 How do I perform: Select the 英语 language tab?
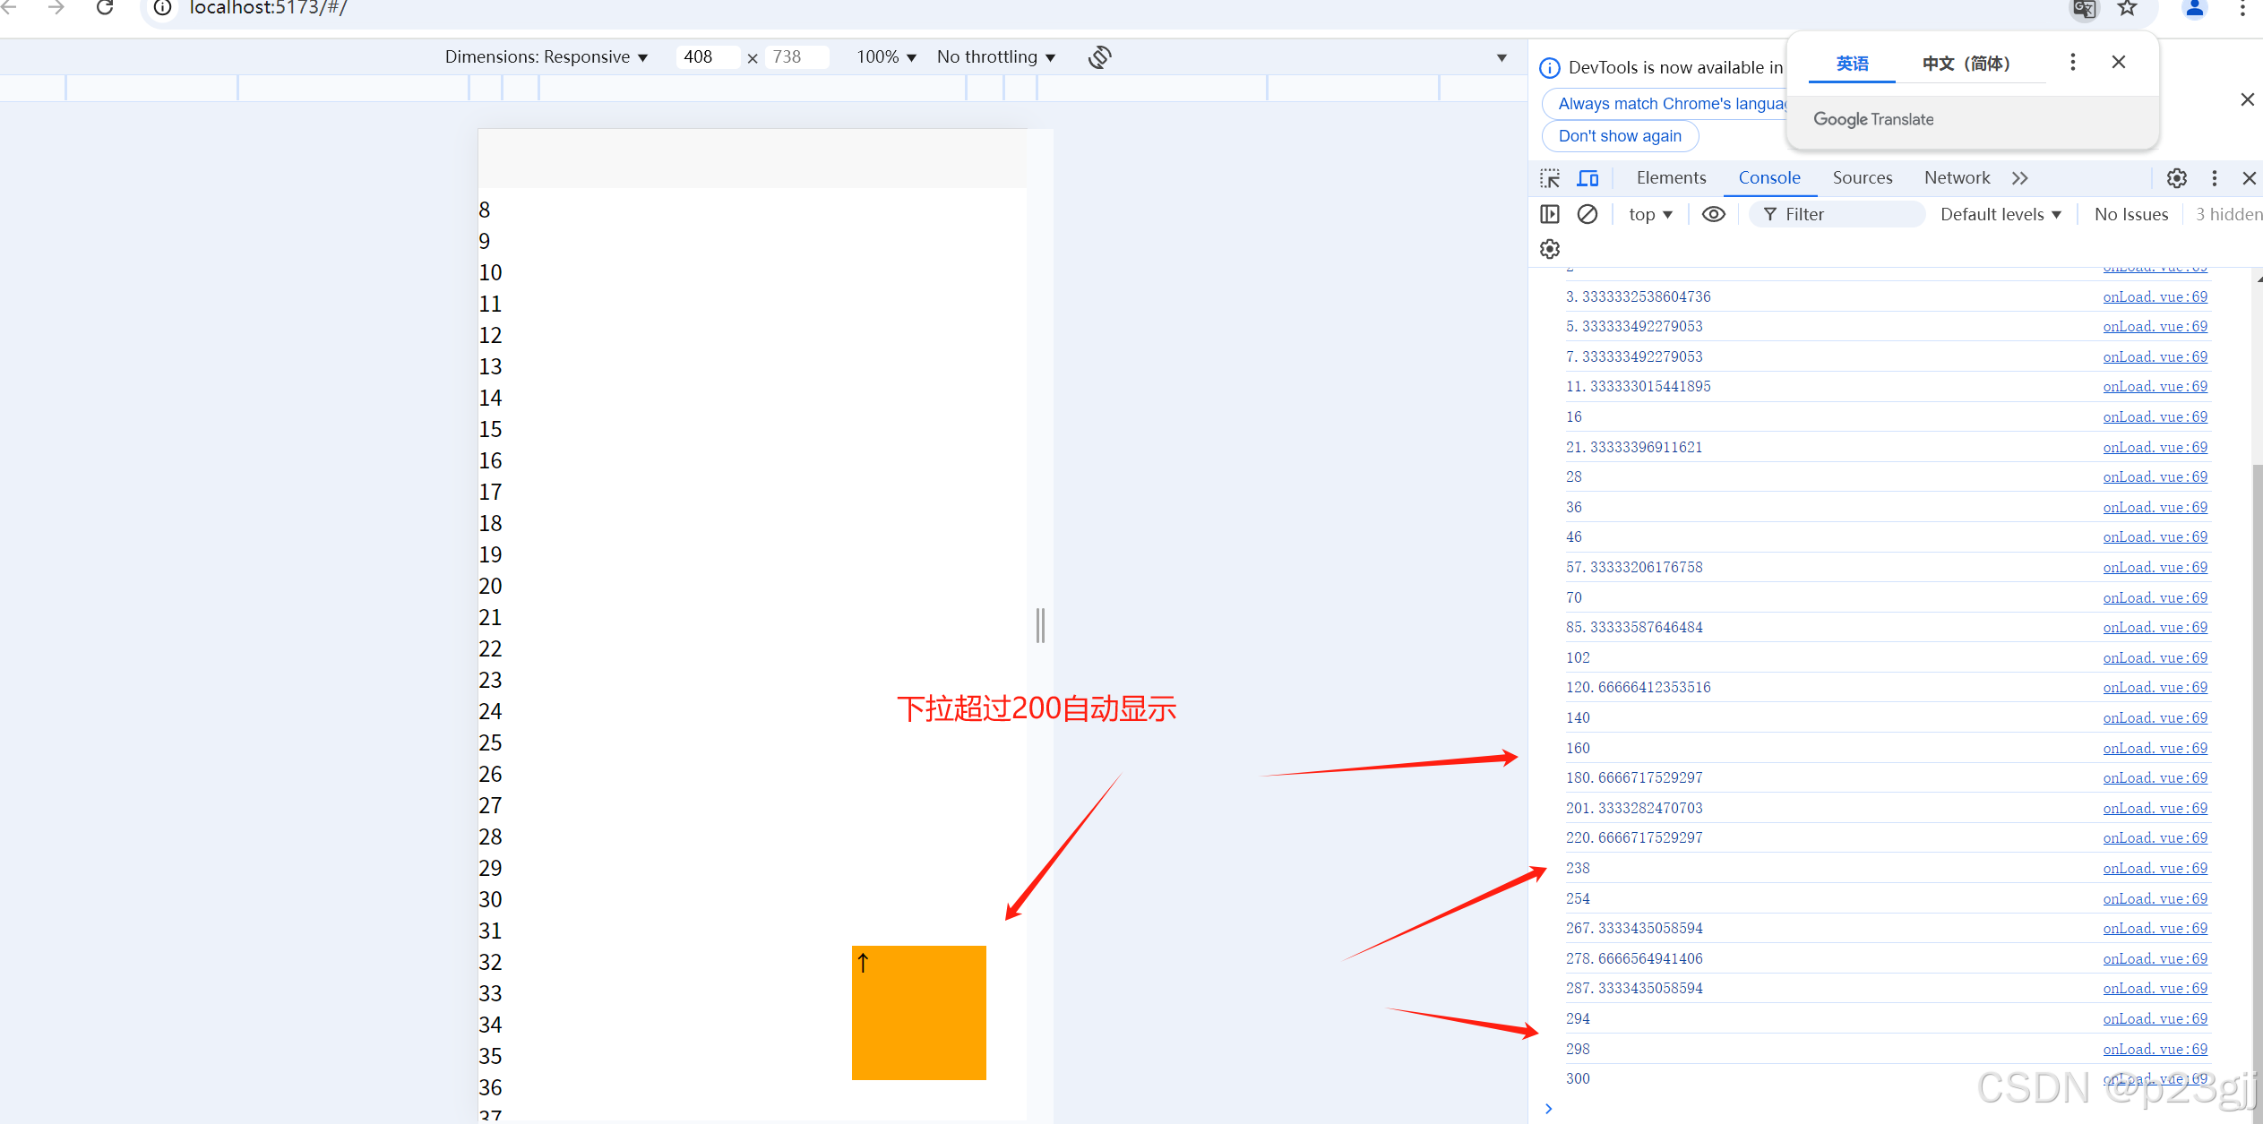click(x=1852, y=64)
